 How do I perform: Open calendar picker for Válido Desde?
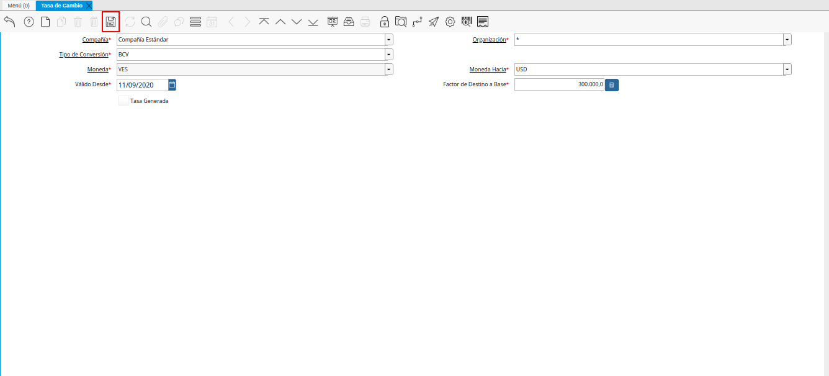pos(173,84)
